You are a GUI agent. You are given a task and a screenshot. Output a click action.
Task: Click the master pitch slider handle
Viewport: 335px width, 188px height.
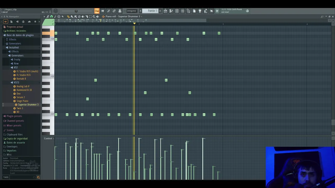click(x=76, y=11)
